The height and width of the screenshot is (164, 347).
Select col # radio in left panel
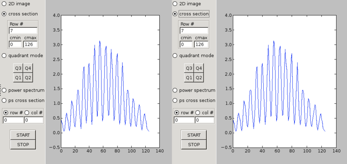coord(27,113)
